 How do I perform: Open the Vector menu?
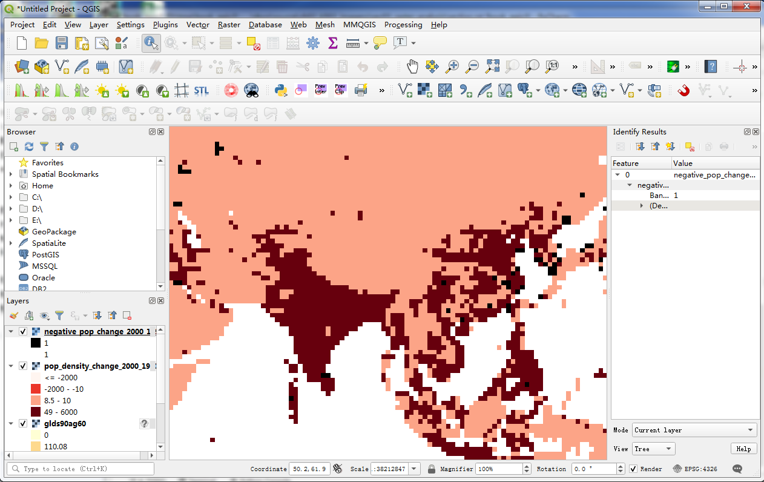coord(198,25)
